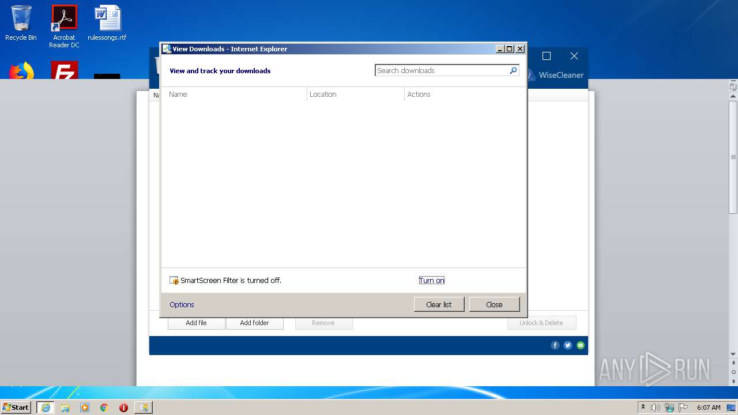Viewport: 738px width, 415px height.
Task: Open the Twitter icon in WiseCleaner footer
Action: coord(568,345)
